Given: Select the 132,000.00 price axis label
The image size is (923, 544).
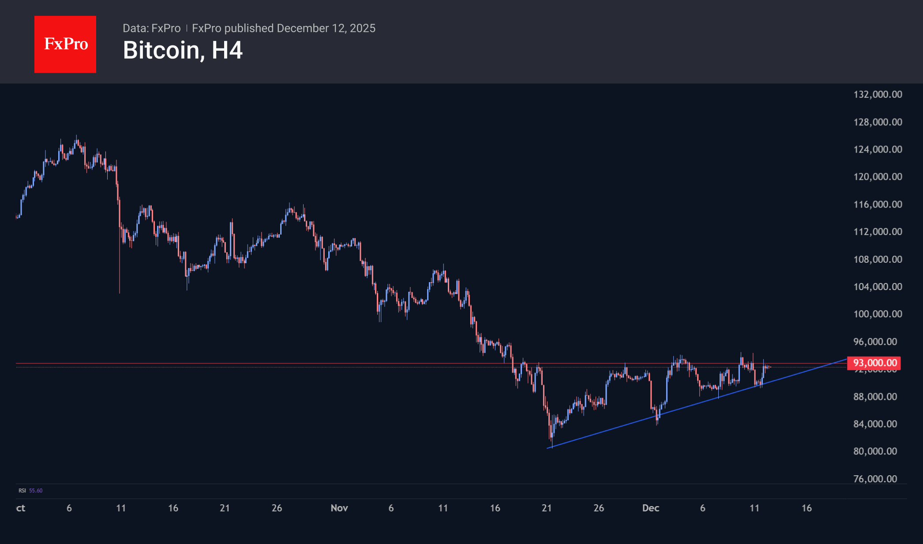Looking at the screenshot, I should (878, 94).
